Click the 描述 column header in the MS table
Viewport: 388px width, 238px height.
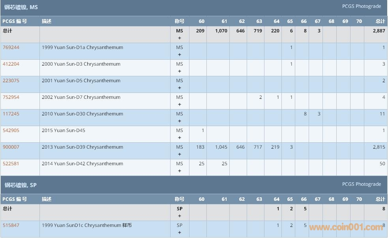point(47,21)
